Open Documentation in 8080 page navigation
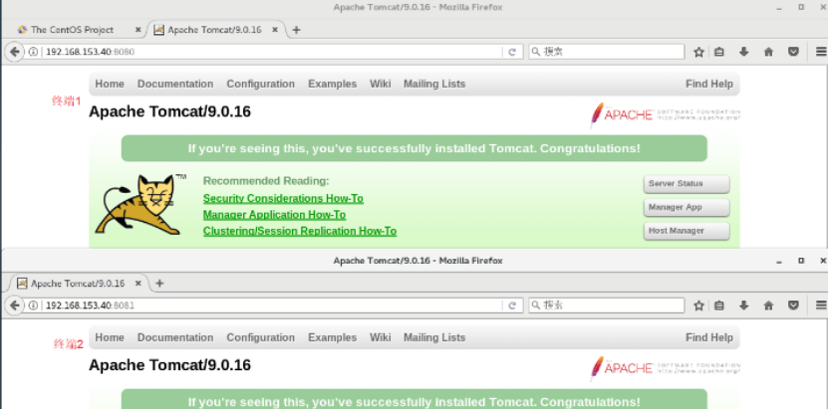The image size is (828, 409). click(x=175, y=84)
